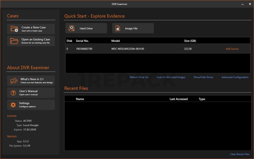
Task: Minimize the DVR Examiner window
Action: pos(241,4)
